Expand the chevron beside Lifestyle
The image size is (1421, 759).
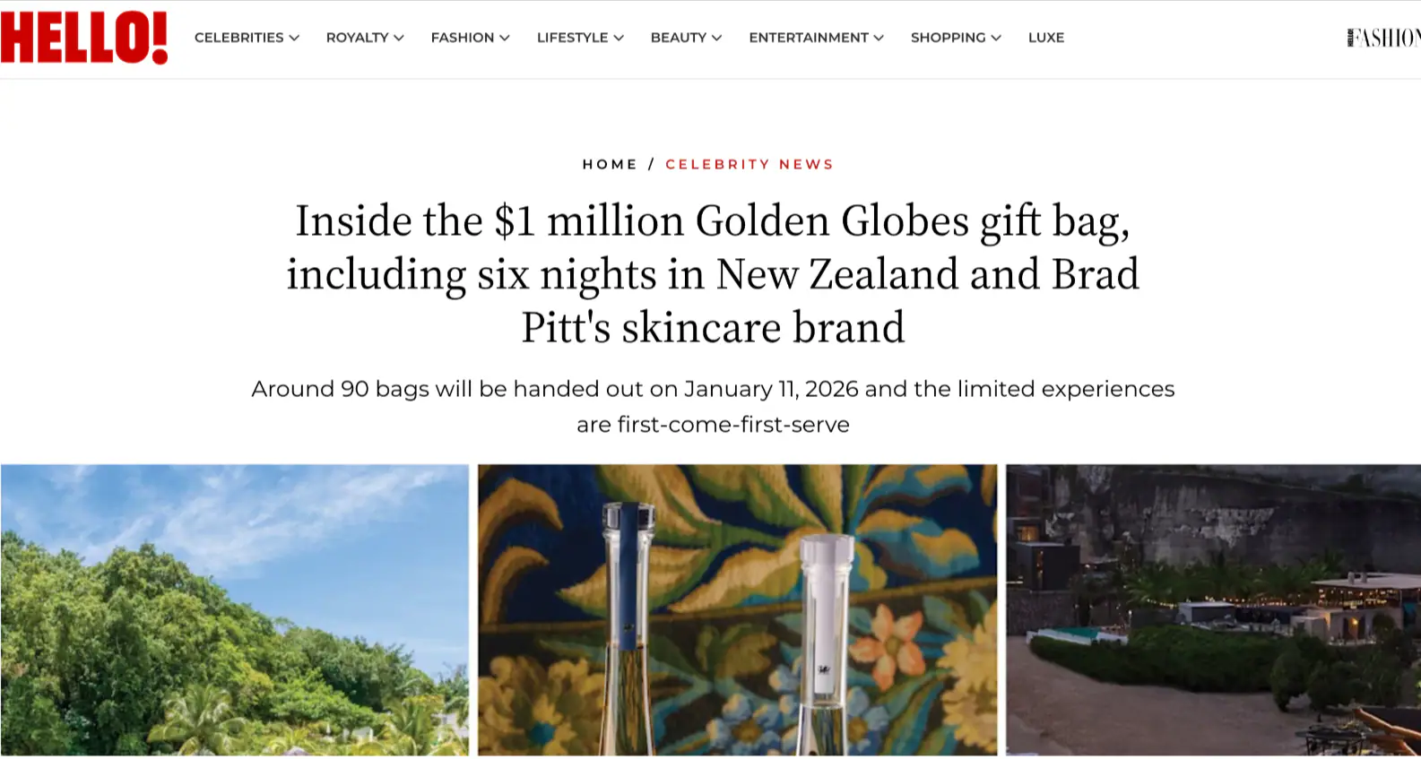619,38
